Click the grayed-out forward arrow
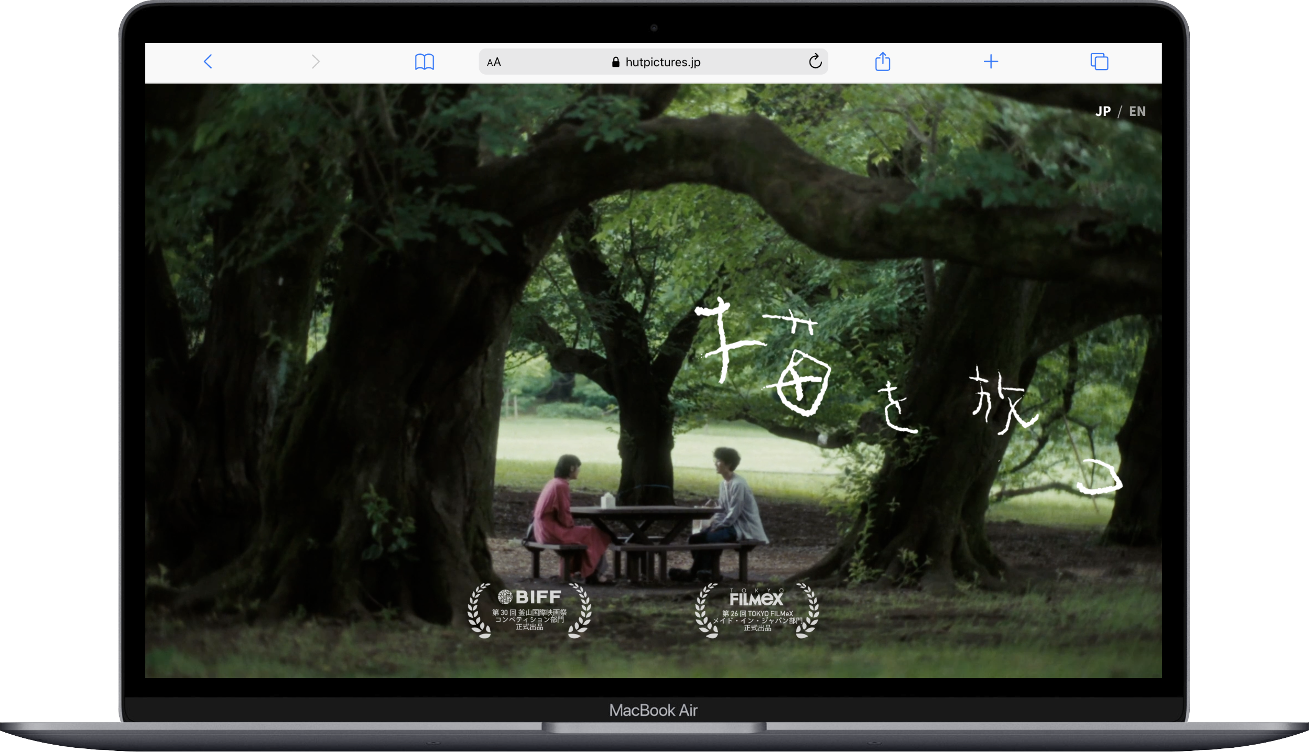The height and width of the screenshot is (752, 1309). pos(315,62)
